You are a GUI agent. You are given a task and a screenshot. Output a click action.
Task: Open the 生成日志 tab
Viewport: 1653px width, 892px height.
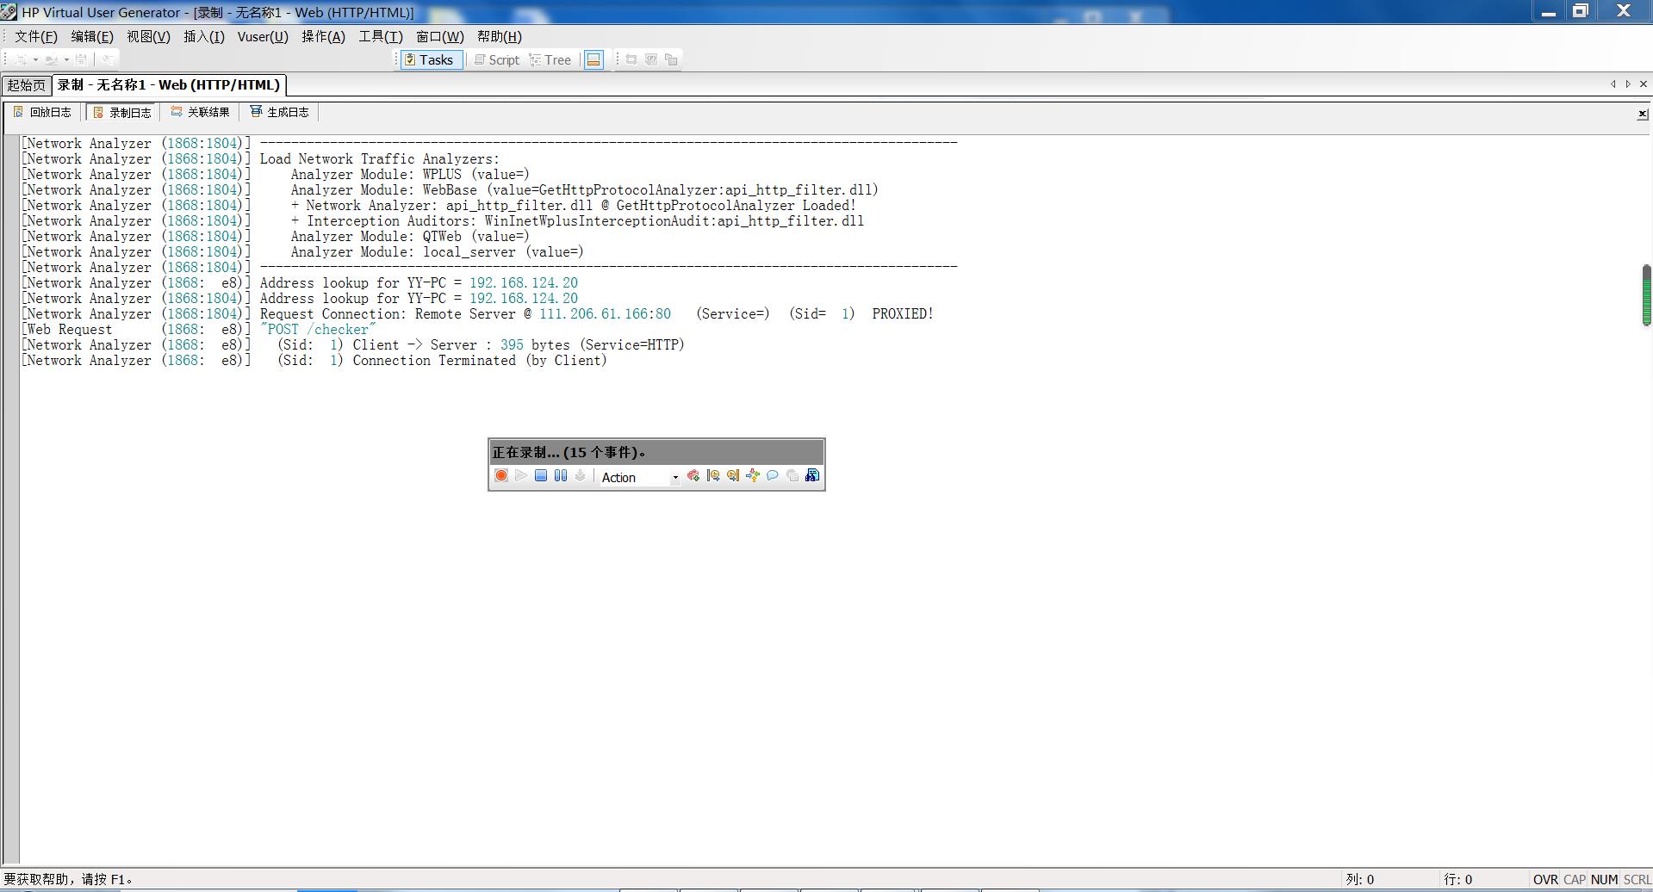point(280,112)
